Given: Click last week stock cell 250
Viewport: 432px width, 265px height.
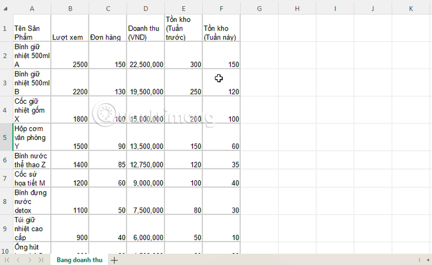Looking at the screenshot, I should click(184, 83).
